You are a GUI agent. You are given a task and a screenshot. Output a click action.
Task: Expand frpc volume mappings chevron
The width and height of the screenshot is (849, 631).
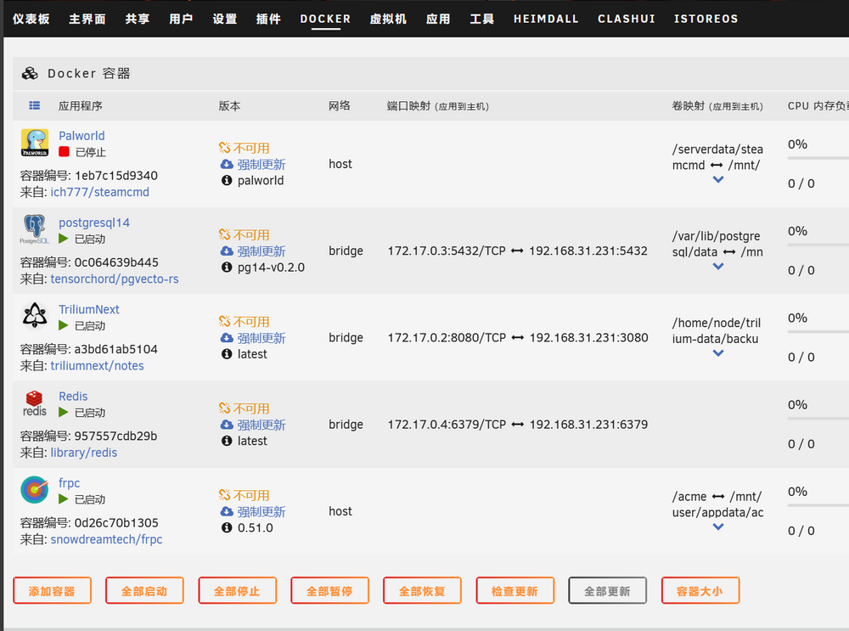[x=718, y=527]
